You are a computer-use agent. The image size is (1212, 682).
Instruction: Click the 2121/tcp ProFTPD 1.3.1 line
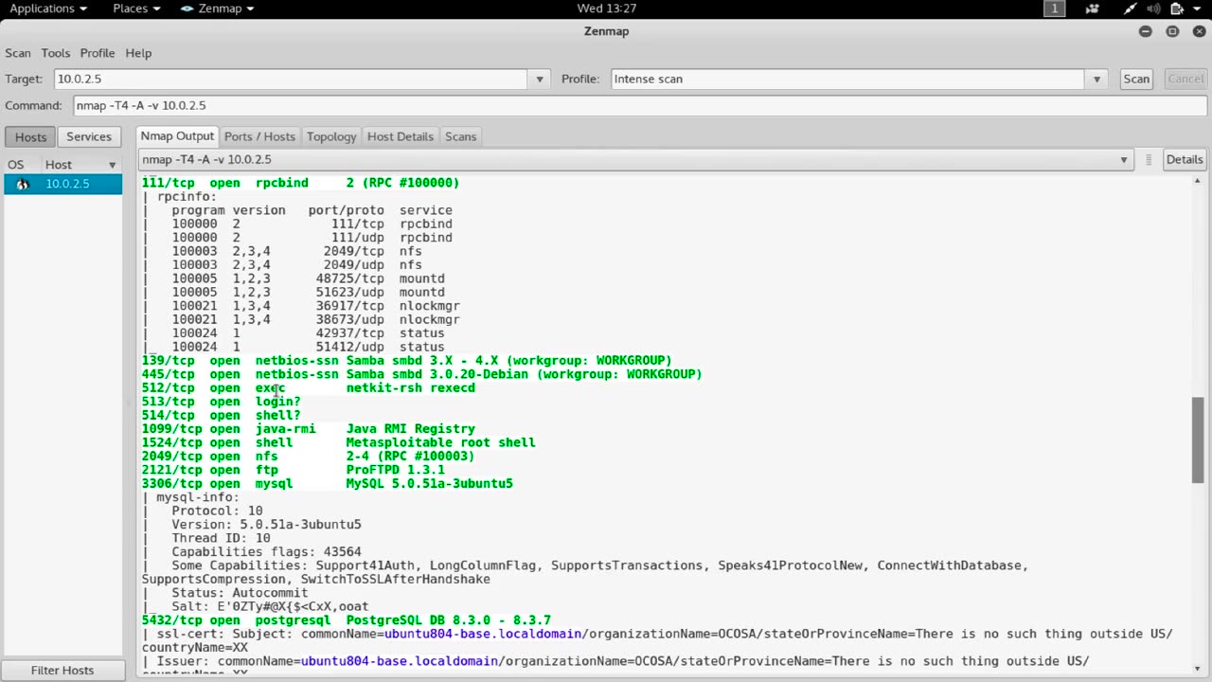coord(294,470)
